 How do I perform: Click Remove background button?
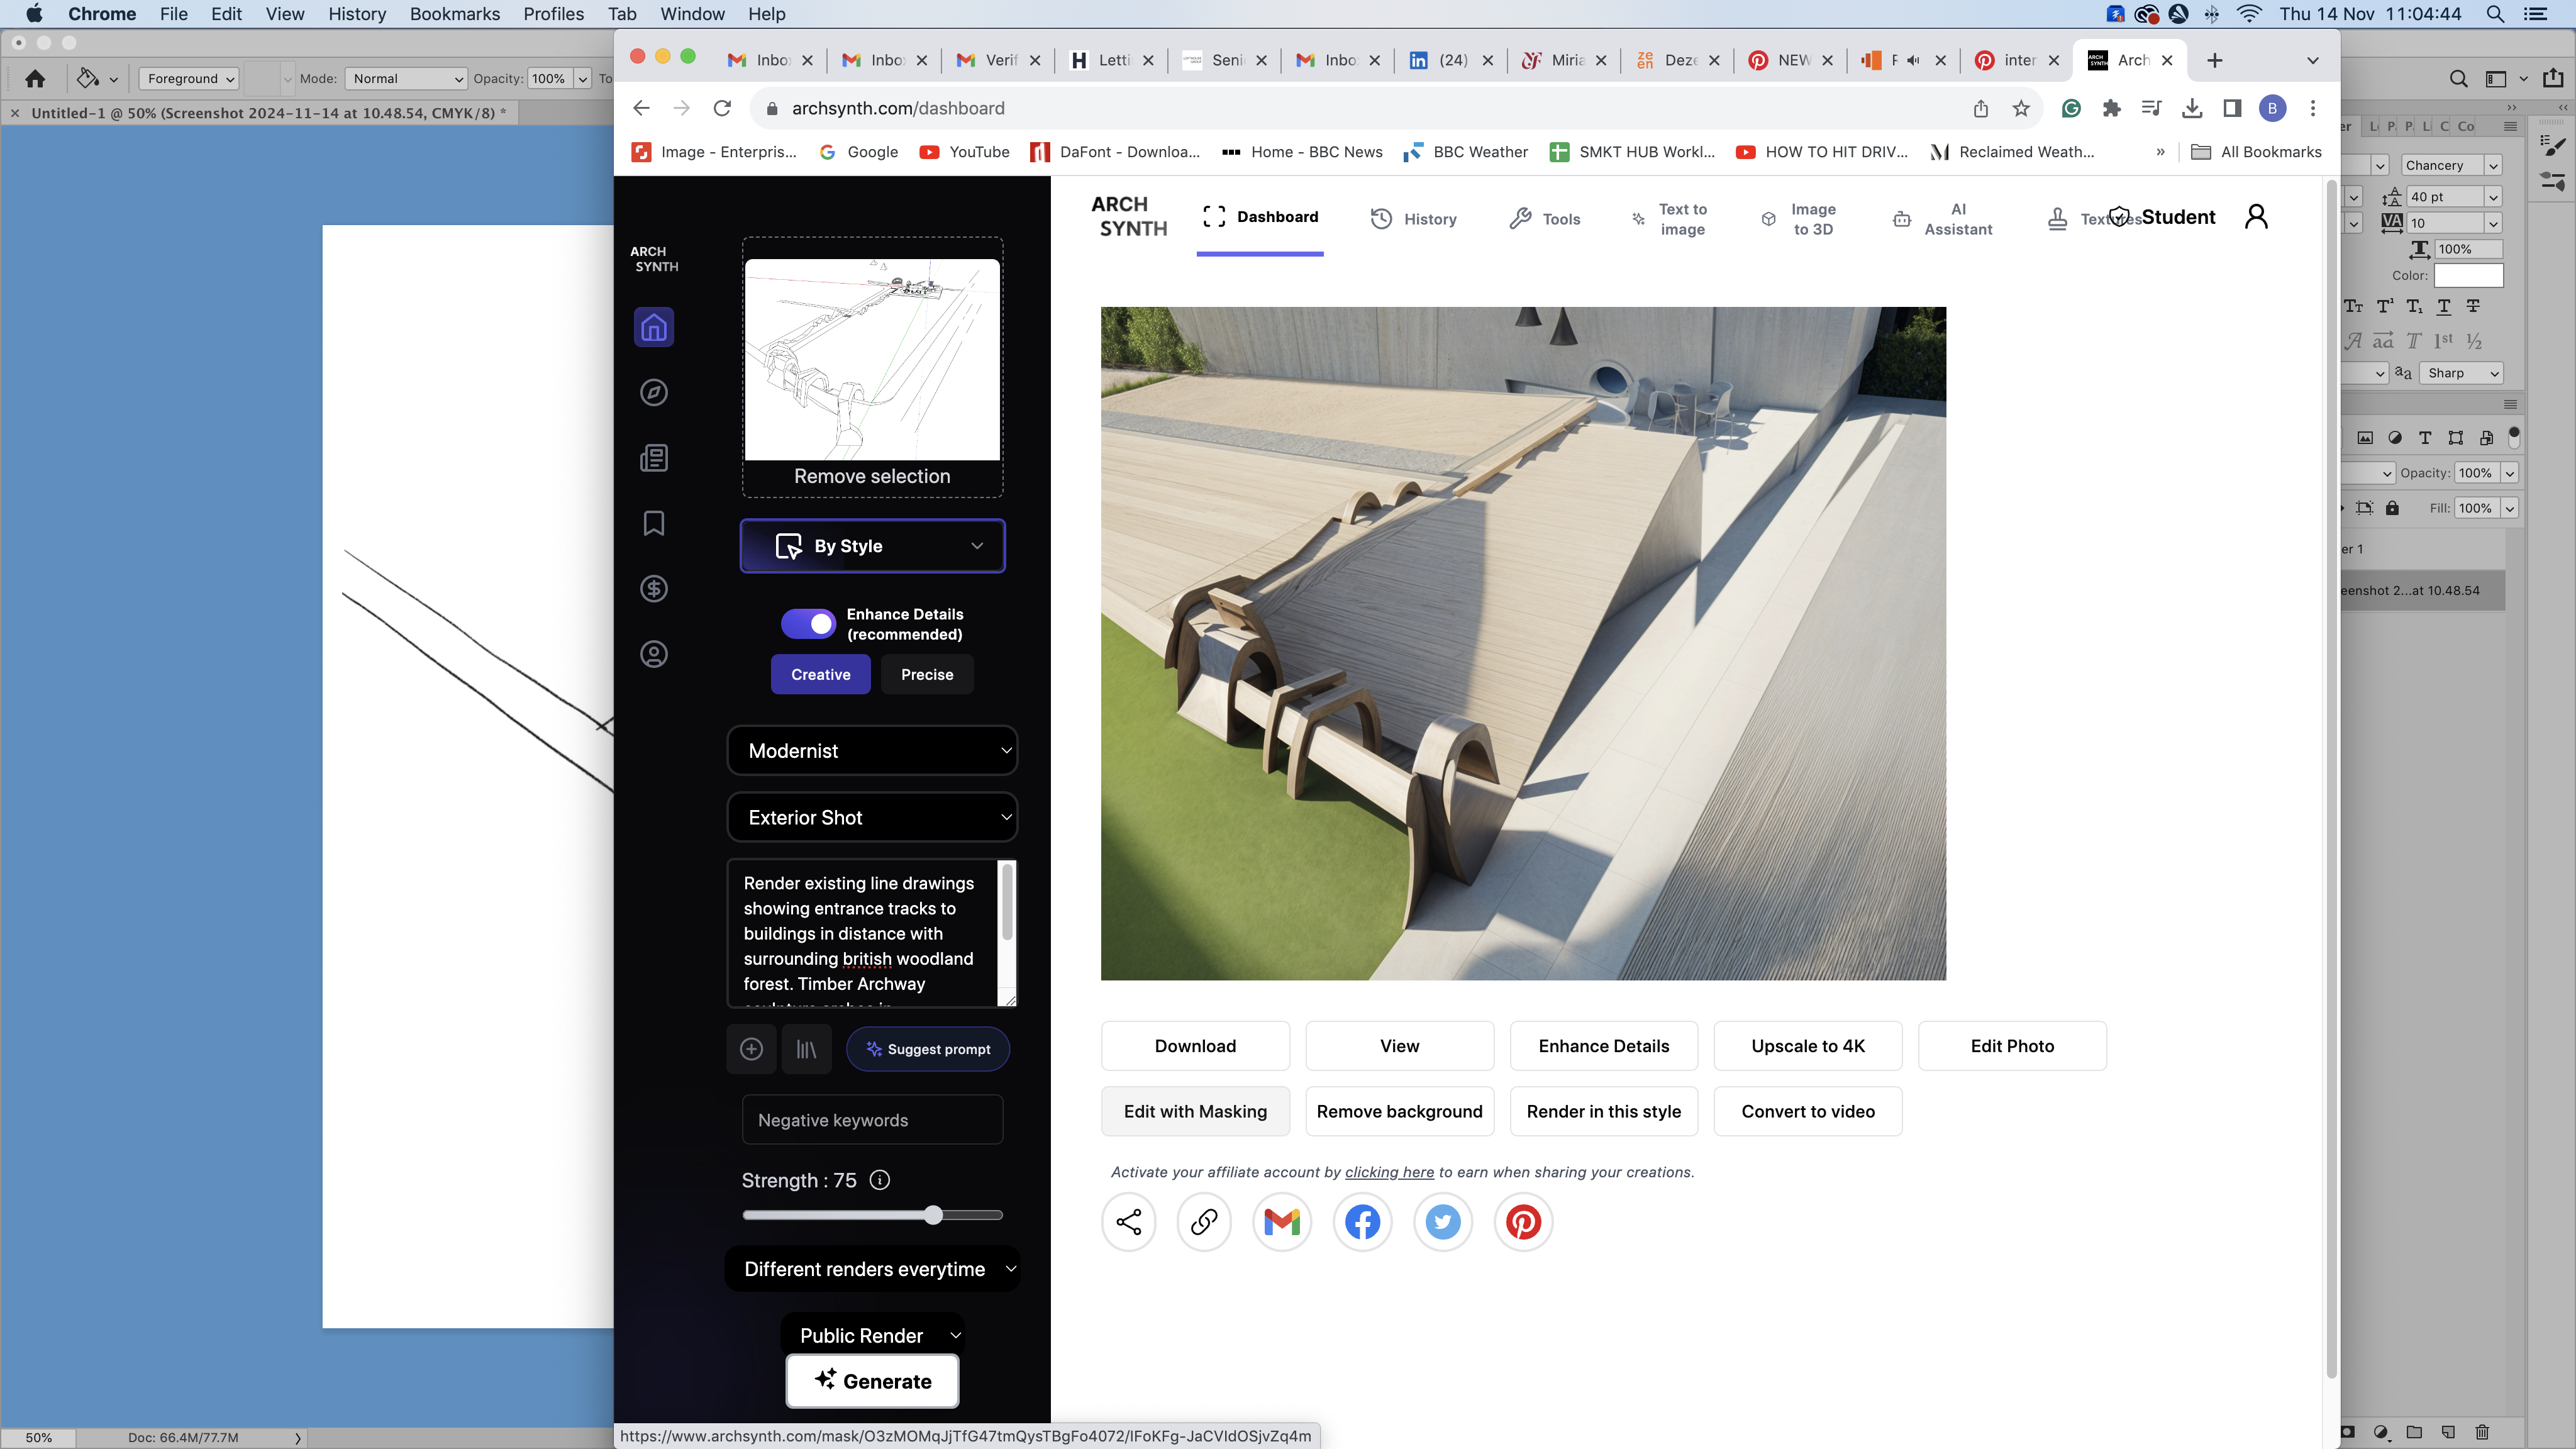point(1399,1112)
